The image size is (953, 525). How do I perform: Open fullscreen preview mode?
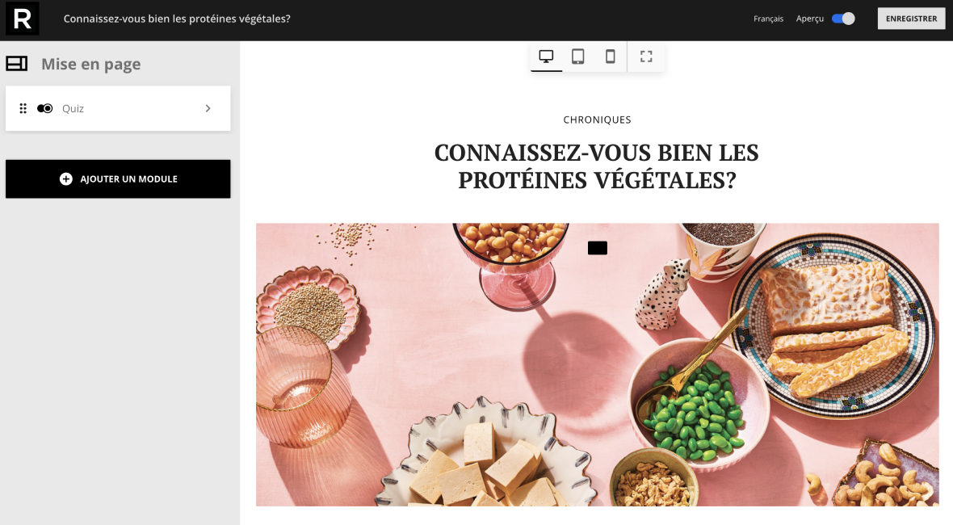[646, 57]
